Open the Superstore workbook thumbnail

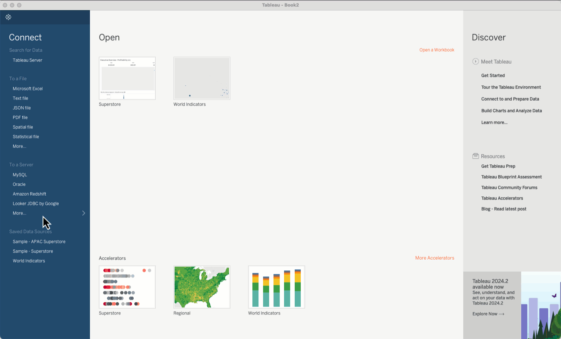127,78
